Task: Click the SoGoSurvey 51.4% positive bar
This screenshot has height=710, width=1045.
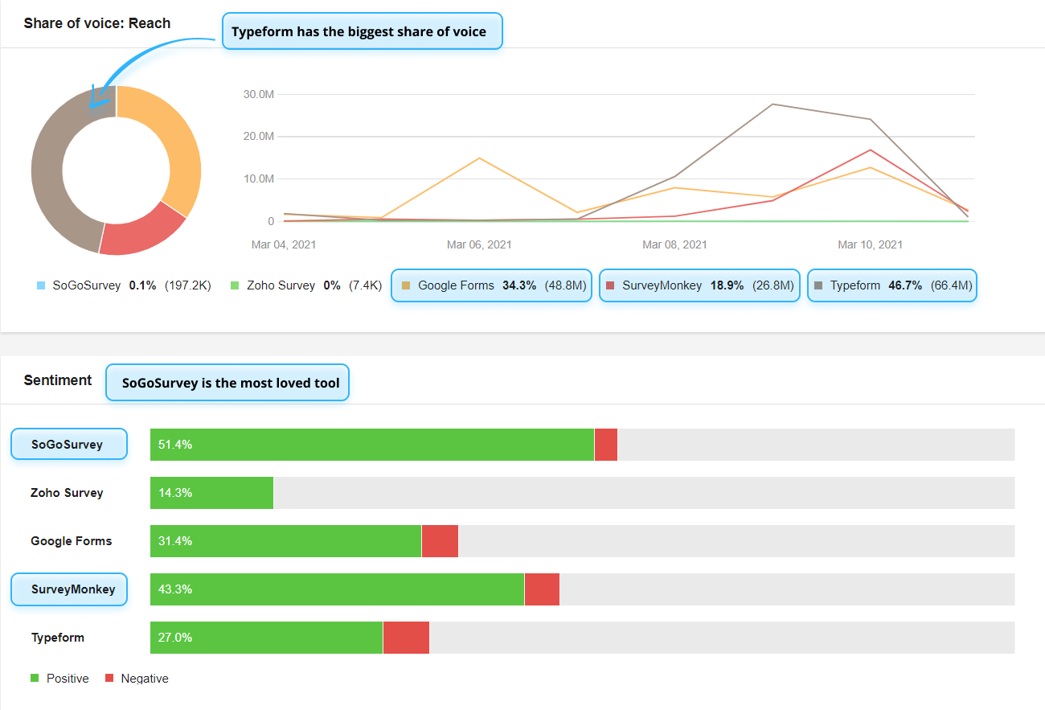Action: tap(372, 445)
